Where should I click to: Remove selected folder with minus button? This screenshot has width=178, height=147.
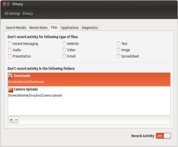click(16, 120)
